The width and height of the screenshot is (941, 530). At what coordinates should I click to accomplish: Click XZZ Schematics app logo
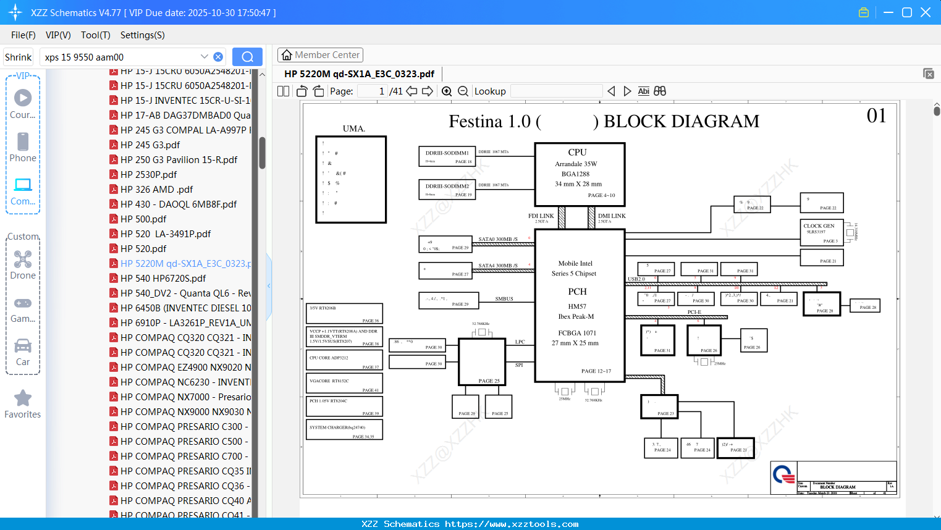(15, 12)
